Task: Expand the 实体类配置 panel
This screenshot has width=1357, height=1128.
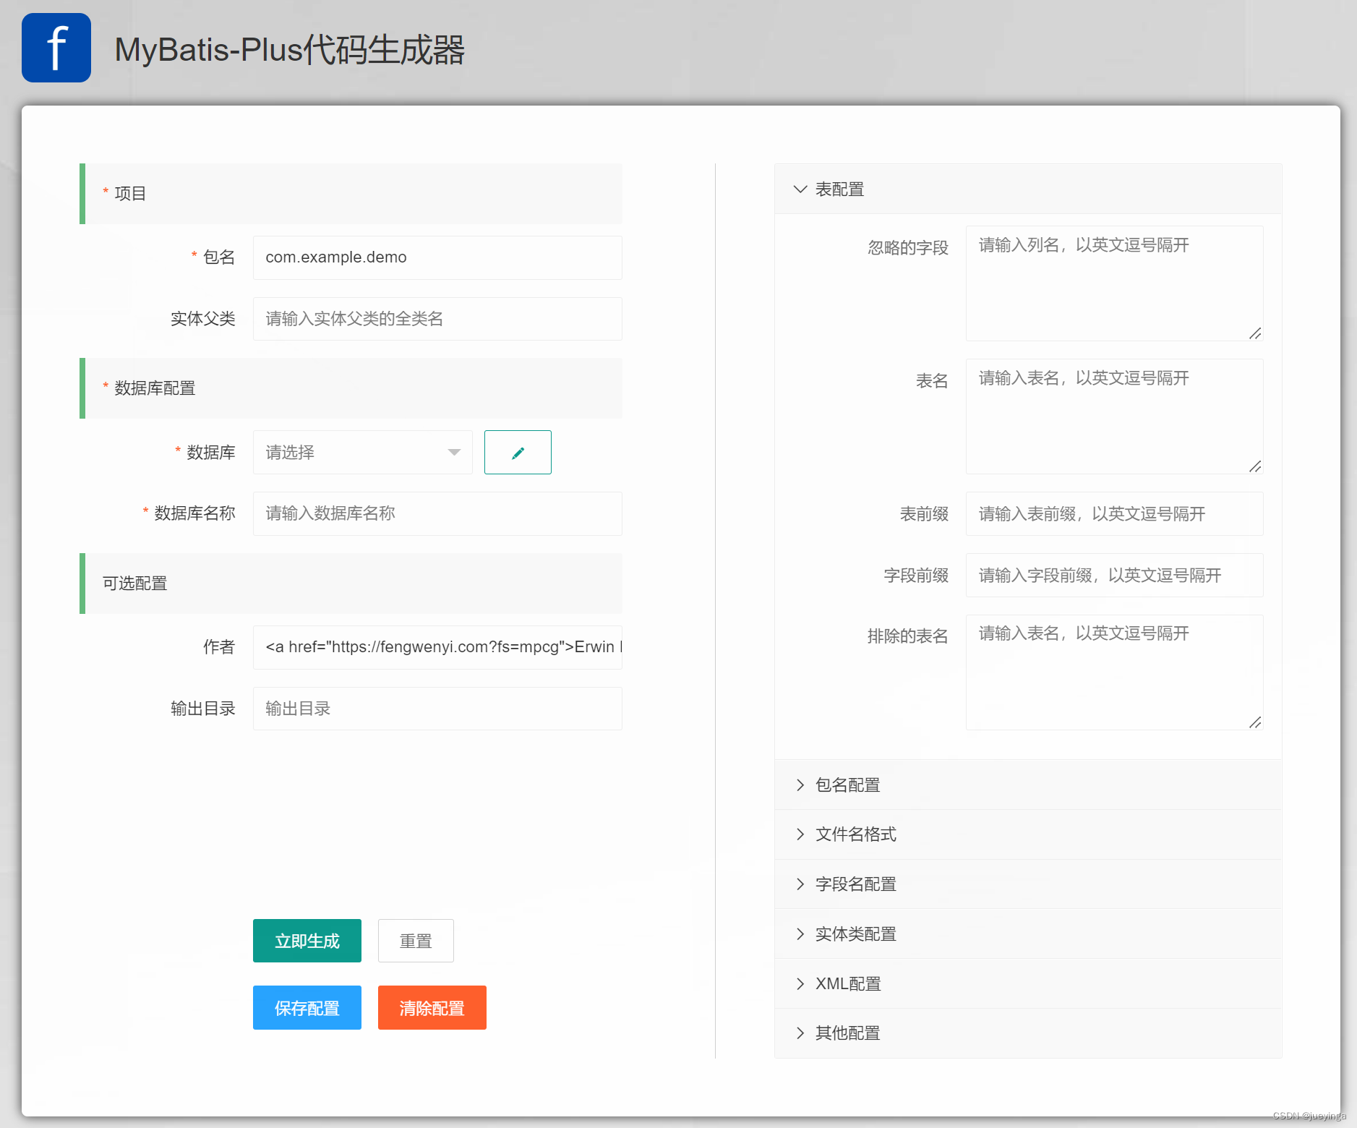Action: [1028, 934]
